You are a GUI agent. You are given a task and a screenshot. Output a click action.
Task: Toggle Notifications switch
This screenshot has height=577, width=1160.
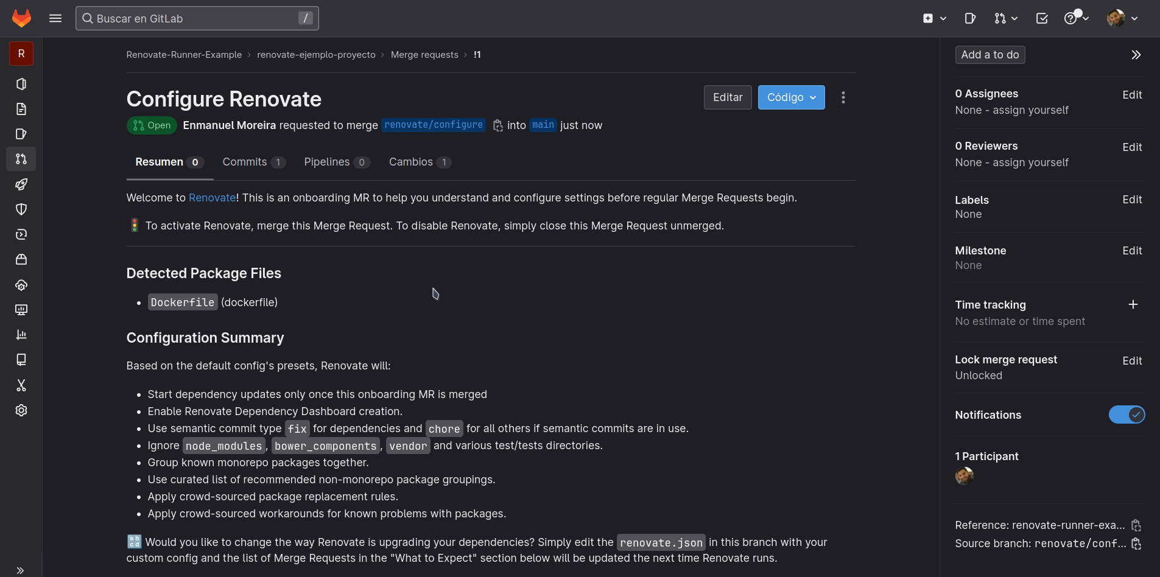click(1127, 414)
